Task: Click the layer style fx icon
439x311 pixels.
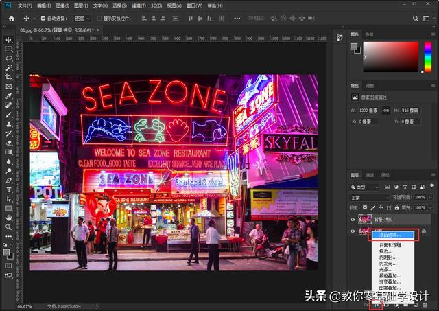Action: pos(377,305)
